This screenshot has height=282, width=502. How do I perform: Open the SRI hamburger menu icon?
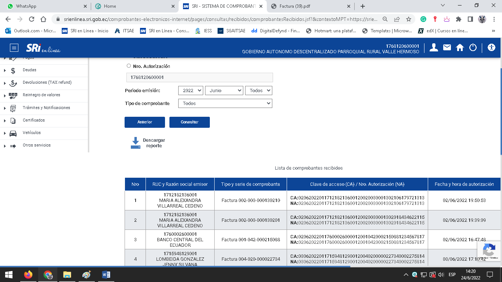14,48
